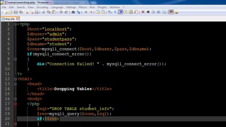Click the function list icon
The width and height of the screenshot is (226, 127).
pyautogui.click(x=136, y=12)
